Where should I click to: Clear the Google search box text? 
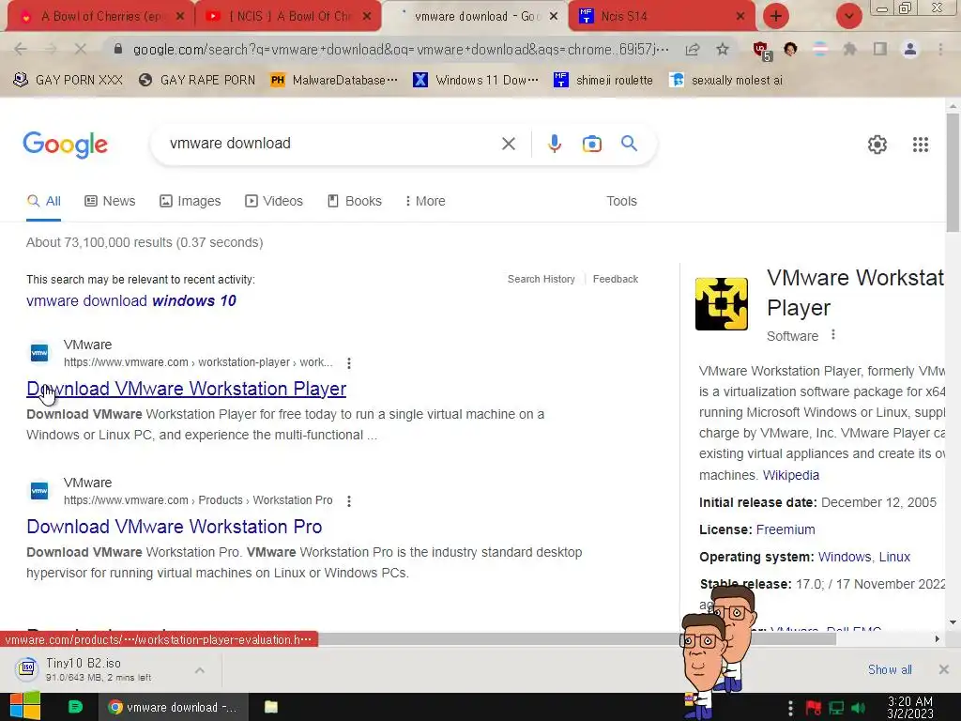click(x=508, y=144)
